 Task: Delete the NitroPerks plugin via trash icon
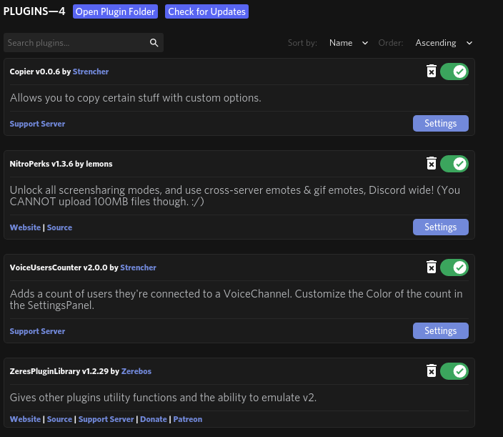point(432,164)
